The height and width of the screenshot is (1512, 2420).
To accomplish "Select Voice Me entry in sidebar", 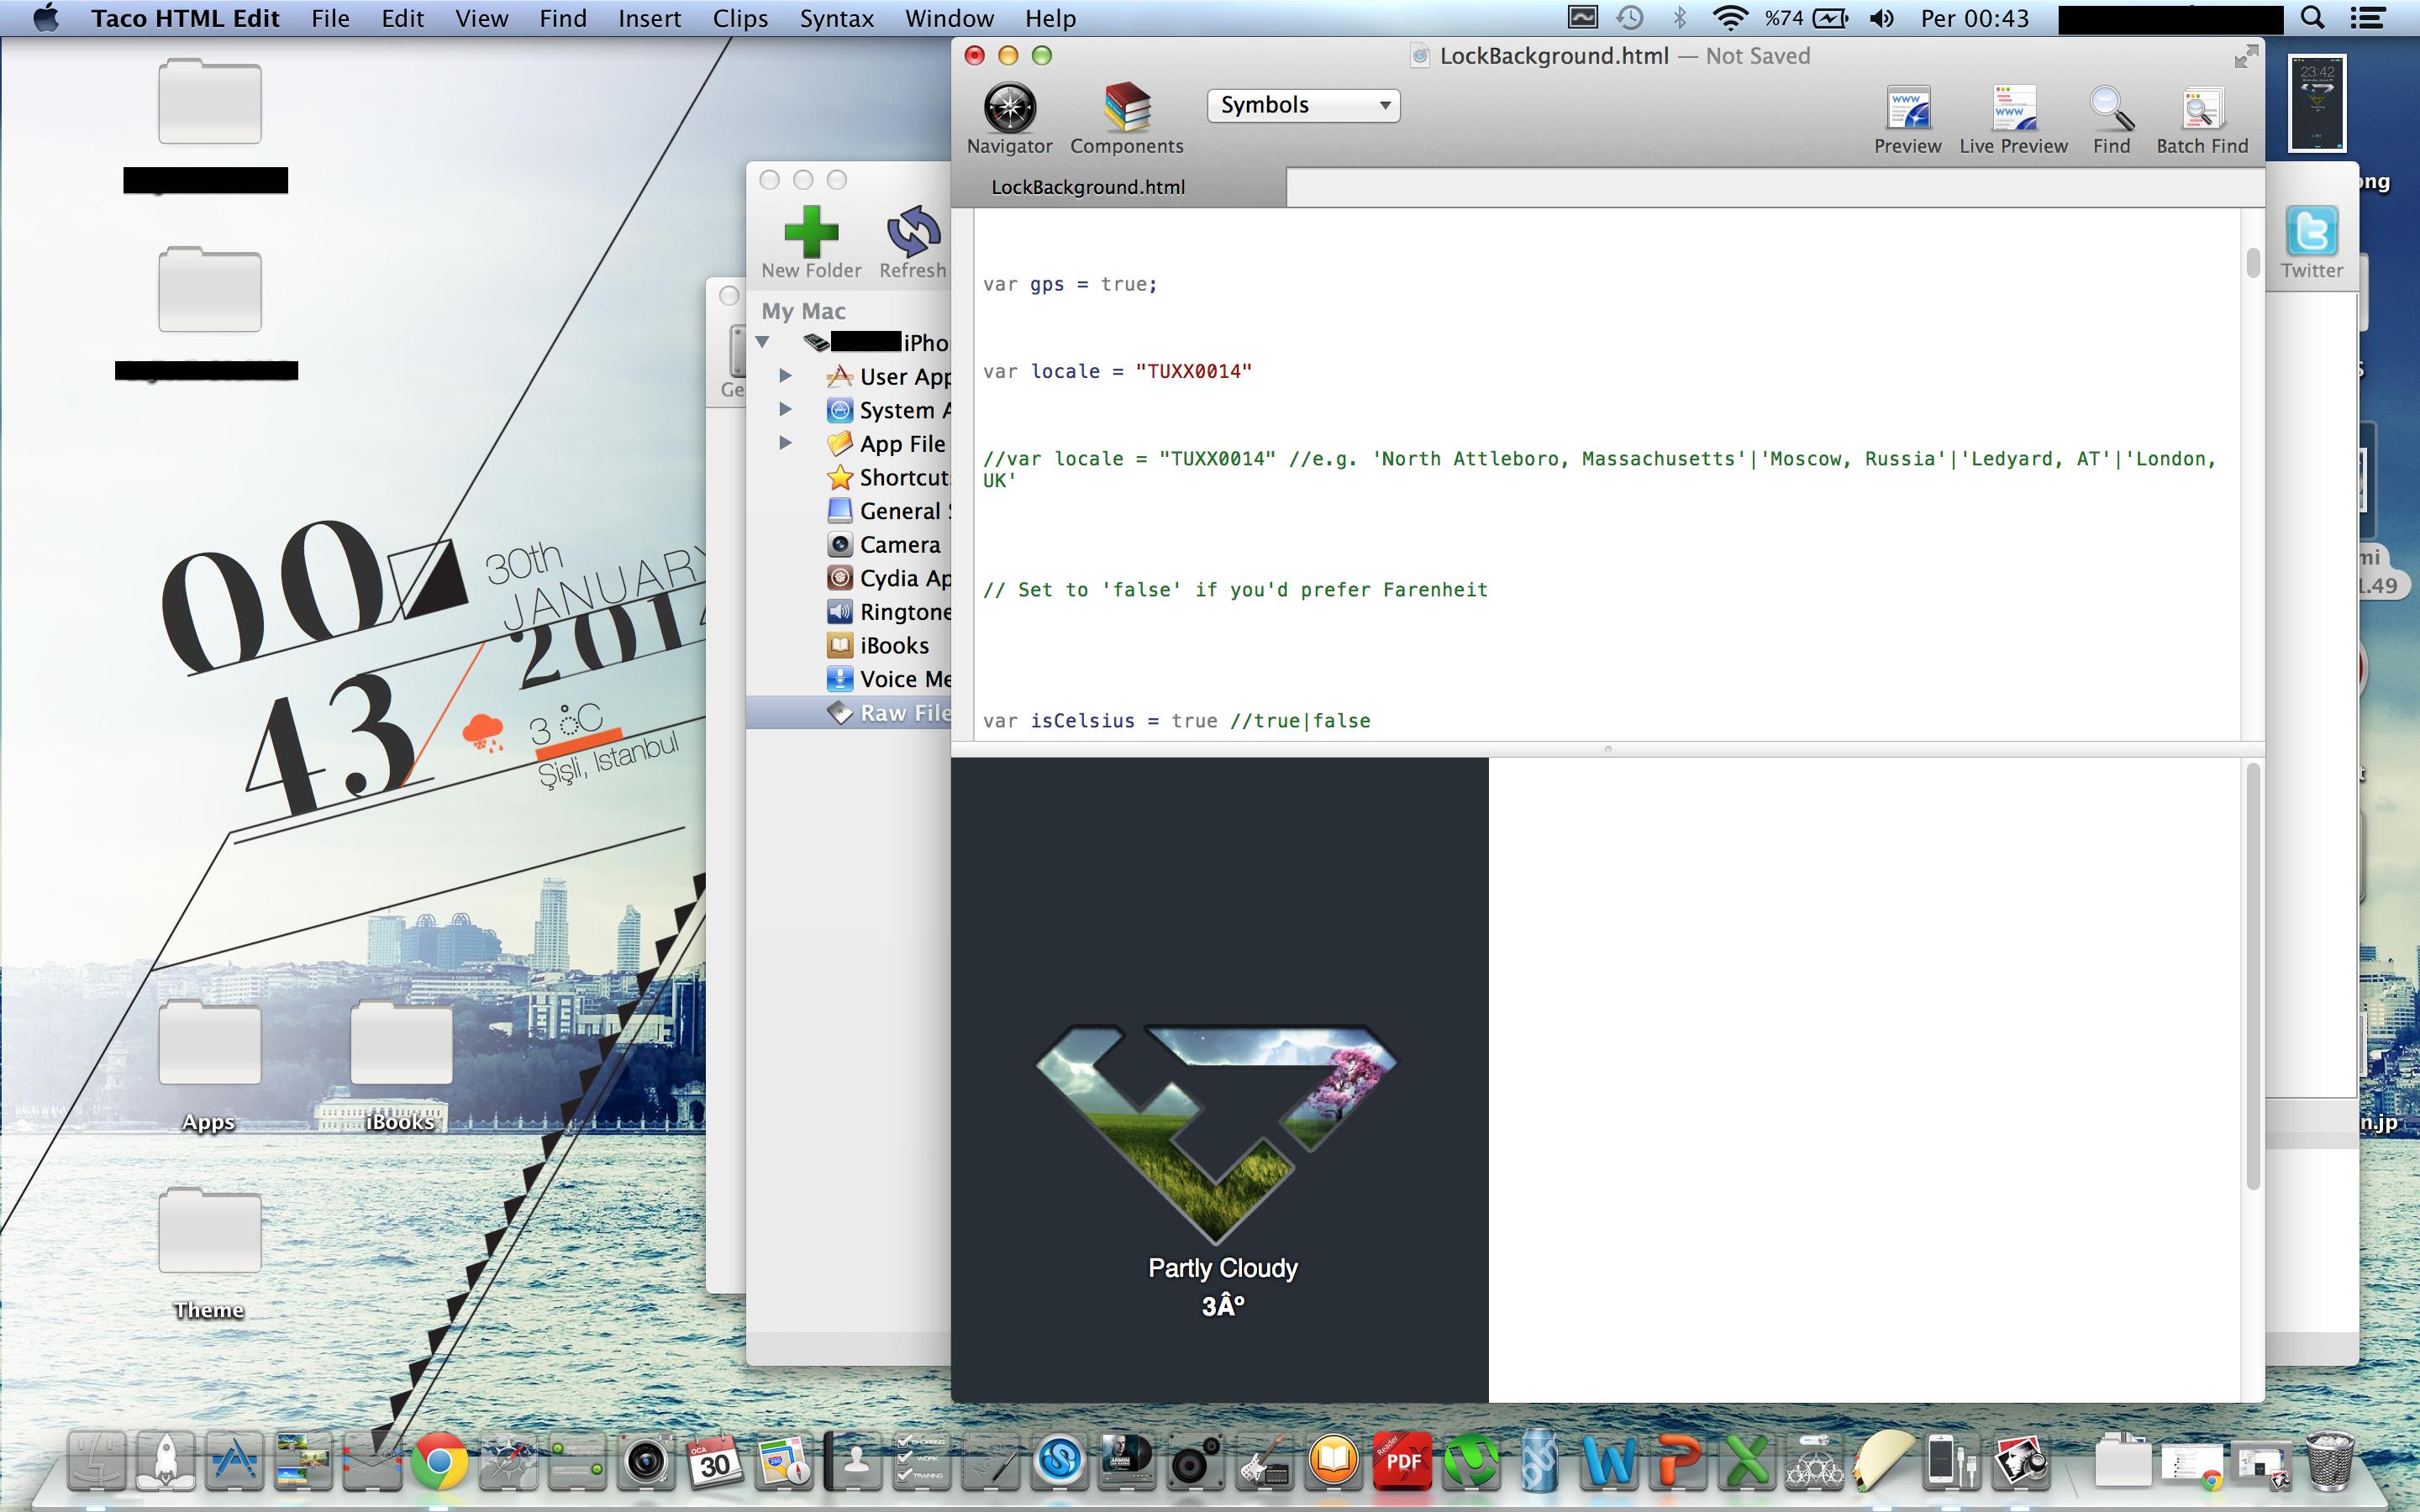I will pos(849,679).
